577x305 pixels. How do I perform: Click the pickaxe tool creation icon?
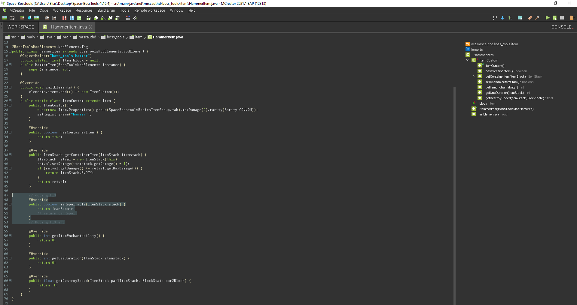coord(102,18)
